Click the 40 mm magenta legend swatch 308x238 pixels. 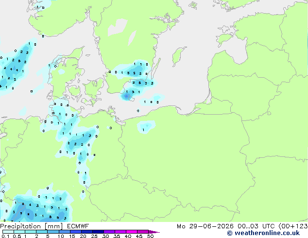click(132, 232)
